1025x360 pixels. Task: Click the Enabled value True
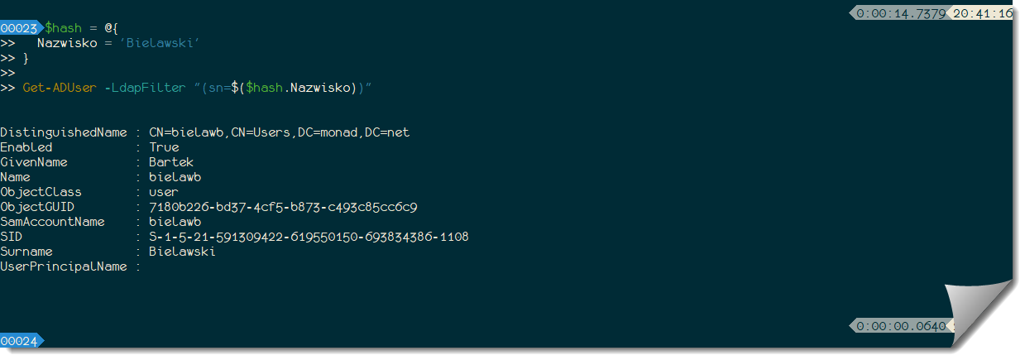(164, 147)
